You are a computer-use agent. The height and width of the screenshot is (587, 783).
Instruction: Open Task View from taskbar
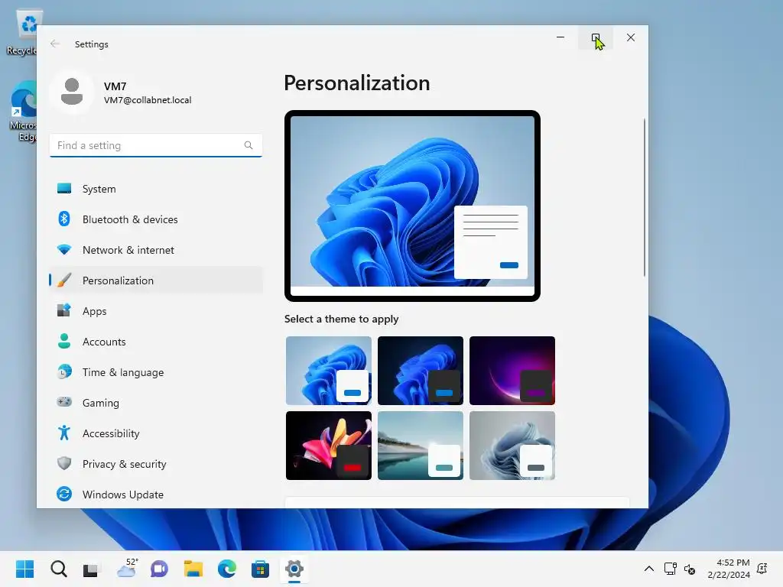pos(91,569)
